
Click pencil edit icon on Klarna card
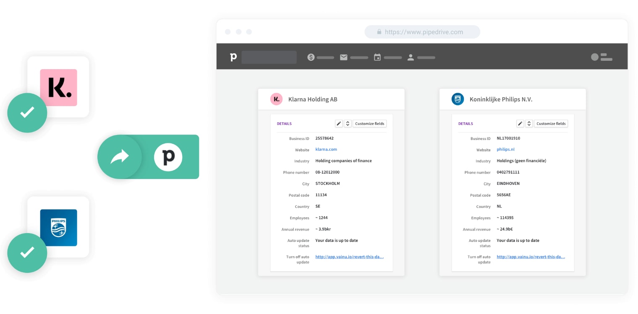tap(339, 124)
